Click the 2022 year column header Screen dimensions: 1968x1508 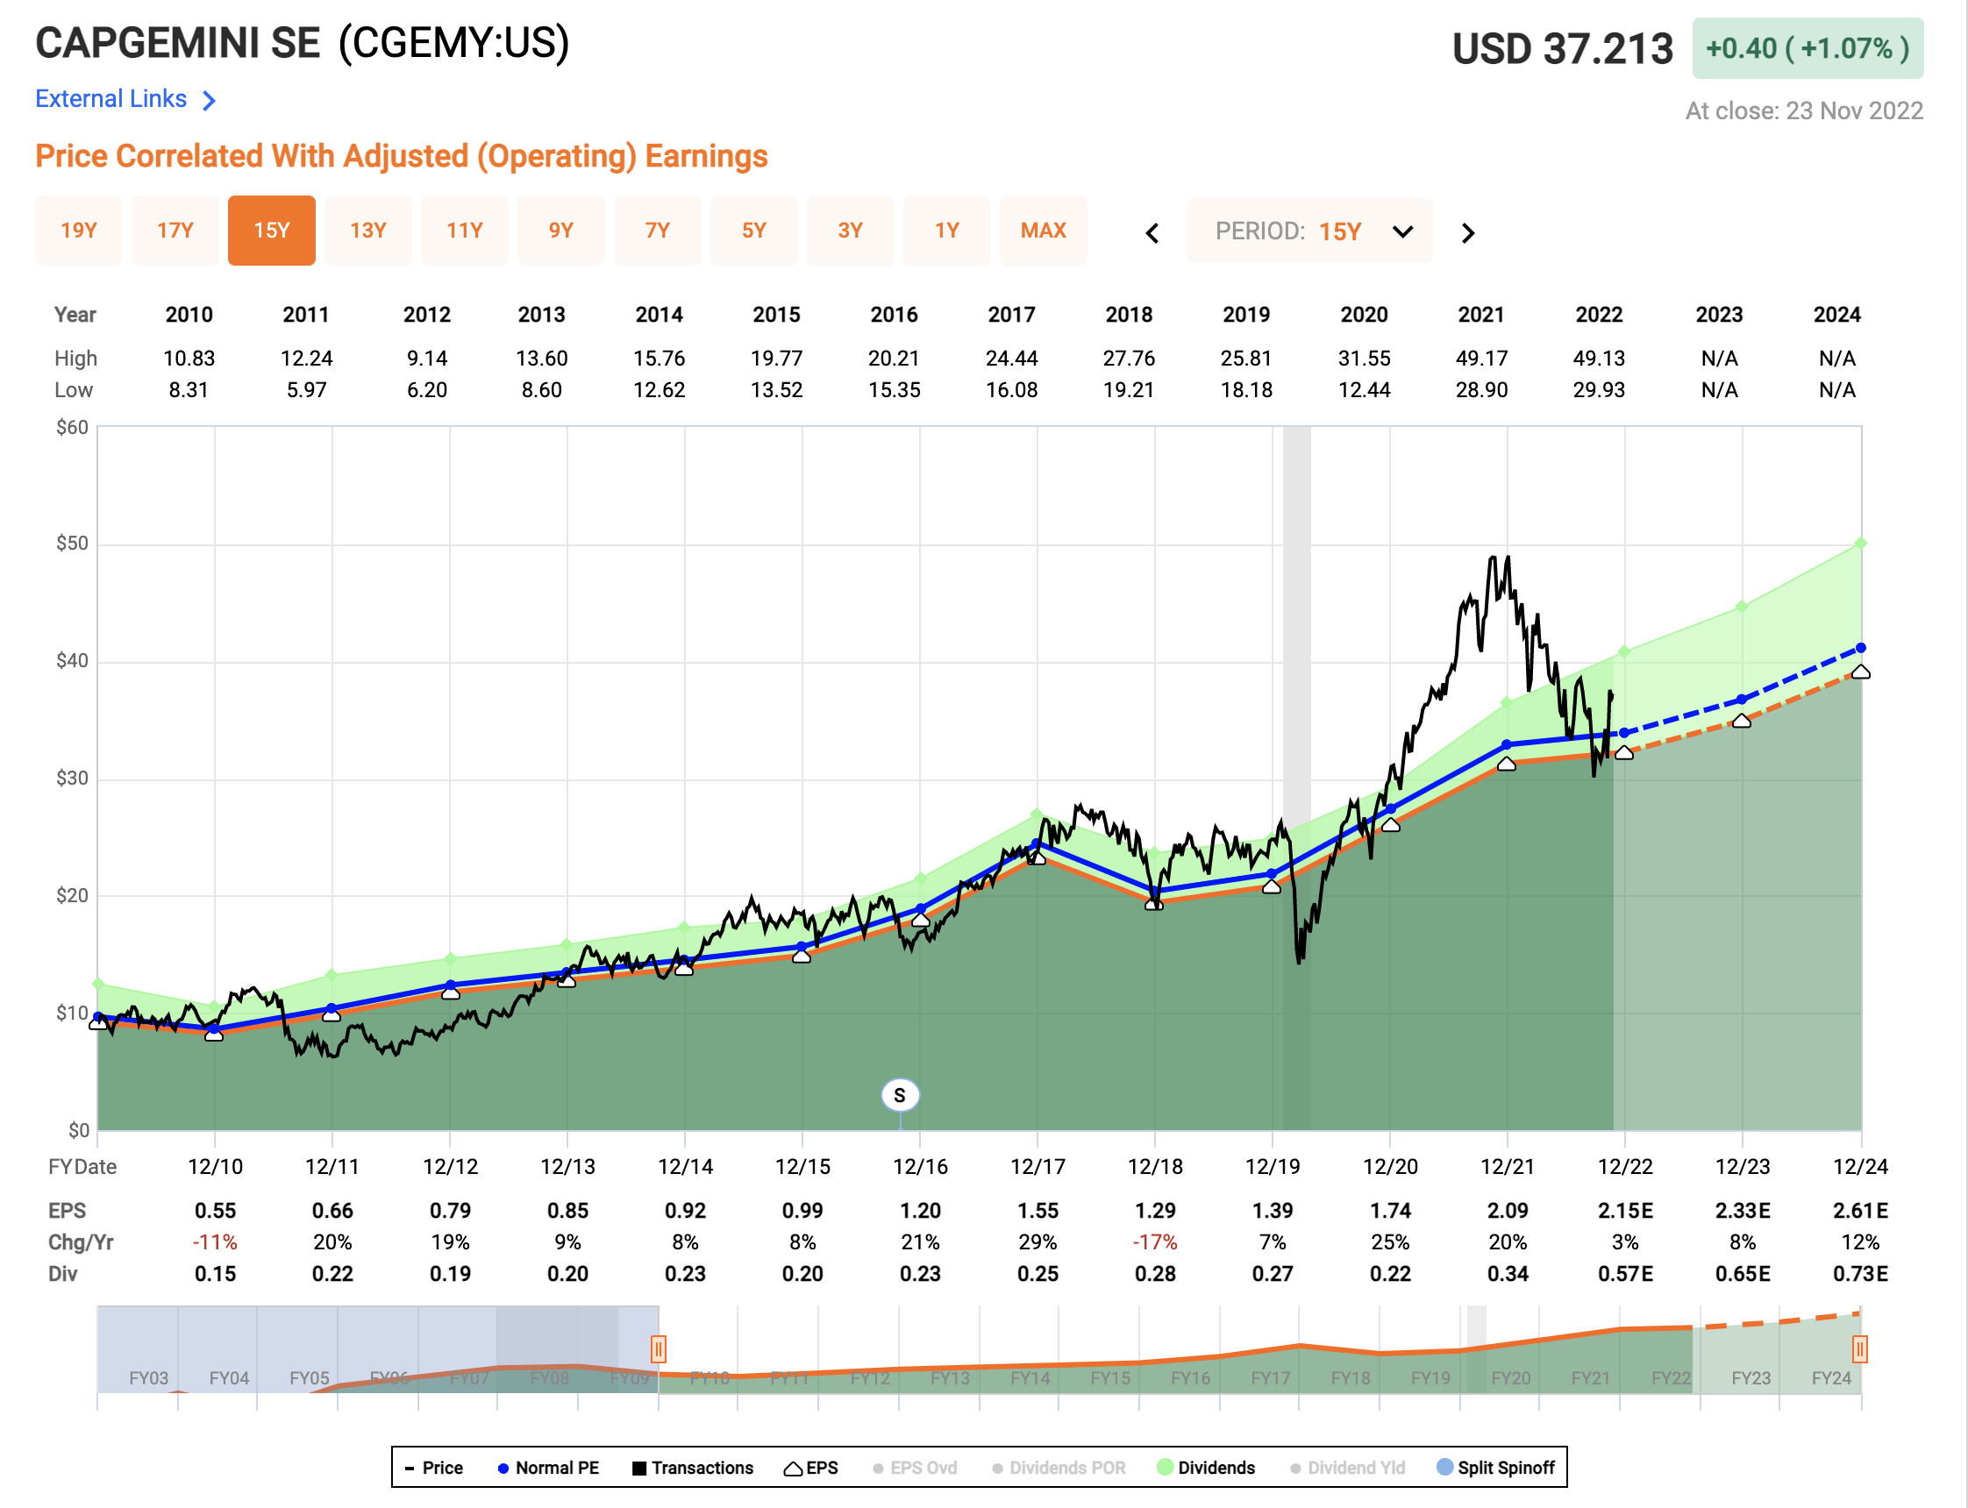pos(1599,315)
